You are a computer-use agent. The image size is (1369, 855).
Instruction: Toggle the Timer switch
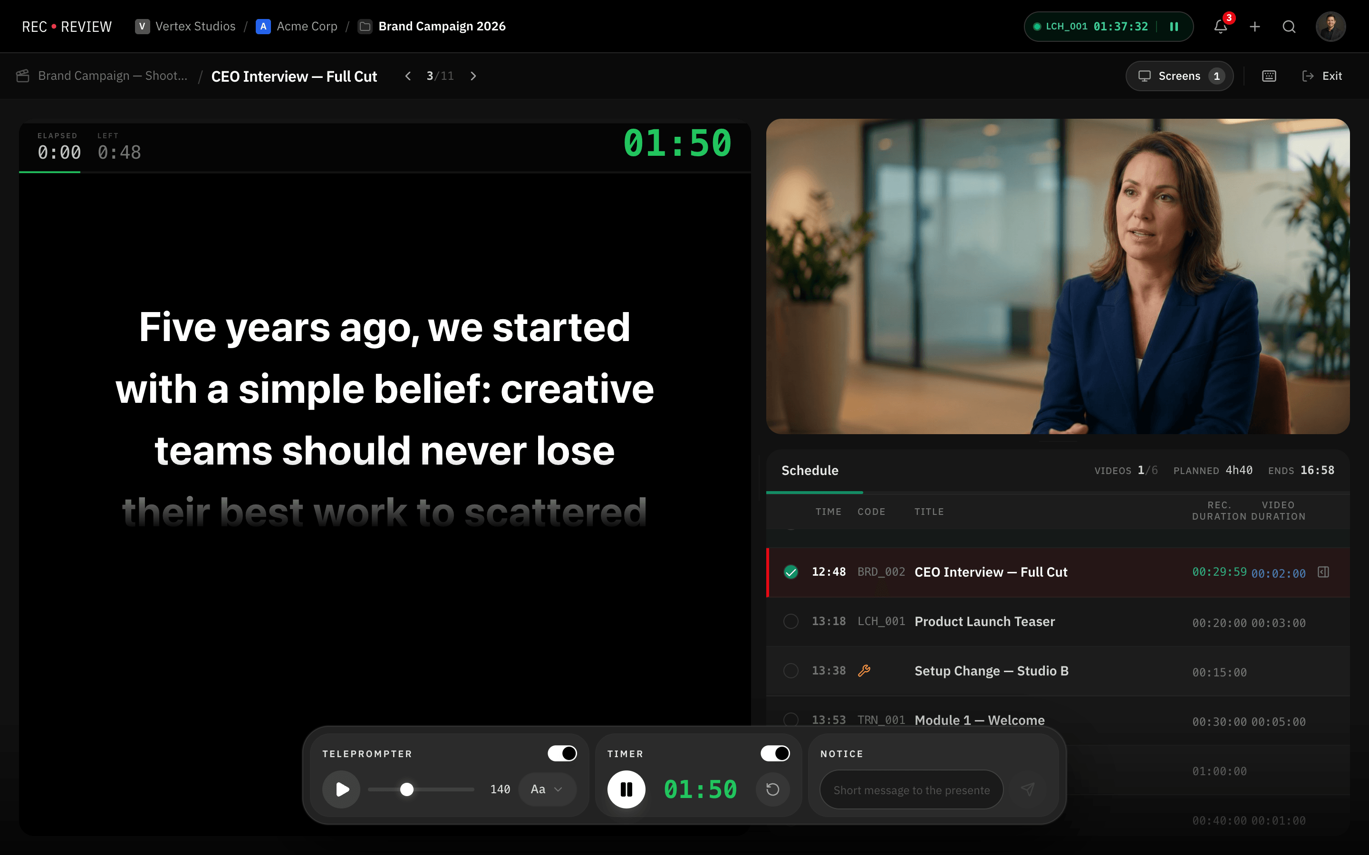tap(775, 753)
